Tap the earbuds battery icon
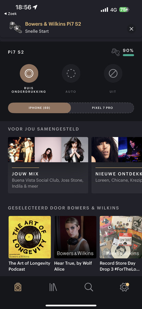This screenshot has width=142, height=309. pyautogui.click(x=116, y=52)
